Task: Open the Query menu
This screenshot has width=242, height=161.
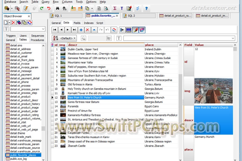Action: [45, 2]
